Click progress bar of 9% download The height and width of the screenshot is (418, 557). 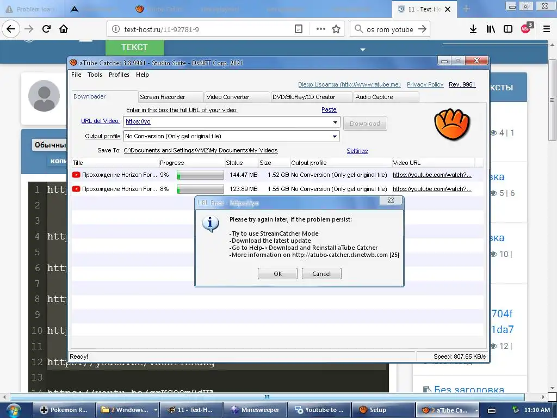point(200,175)
